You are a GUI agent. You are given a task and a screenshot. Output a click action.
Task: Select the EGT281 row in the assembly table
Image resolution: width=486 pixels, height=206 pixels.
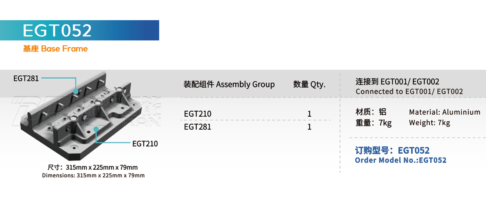(257, 127)
